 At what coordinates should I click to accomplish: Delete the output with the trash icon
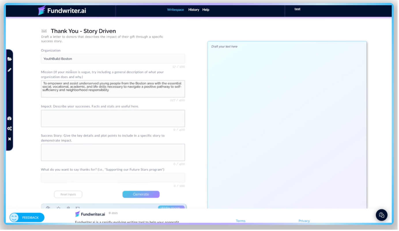pos(68,208)
